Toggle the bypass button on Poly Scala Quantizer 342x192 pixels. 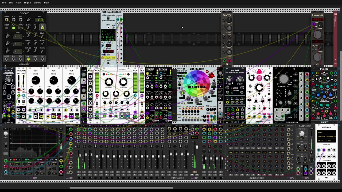(x=114, y=27)
